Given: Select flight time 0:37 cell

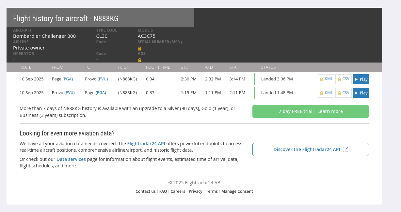Looking at the screenshot, I should point(150,92).
